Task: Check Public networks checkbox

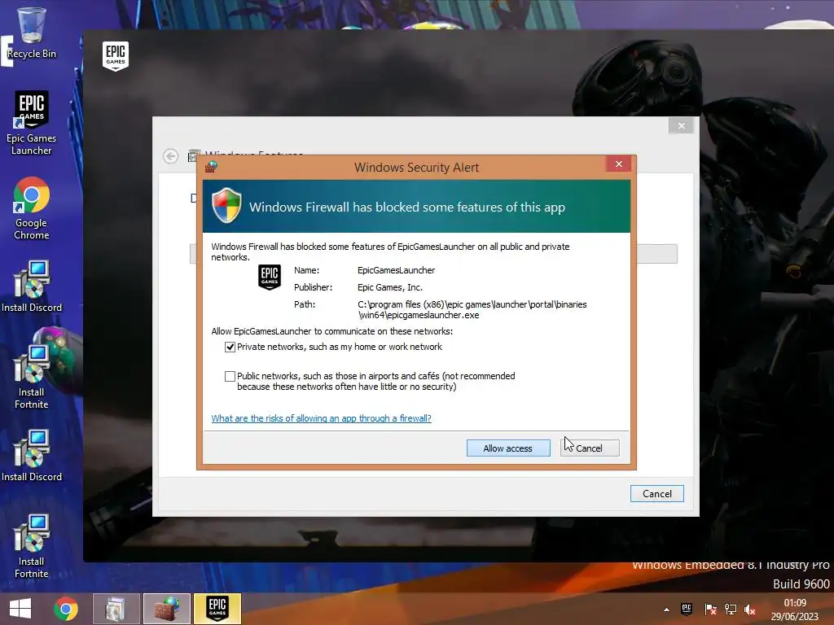Action: (x=230, y=376)
